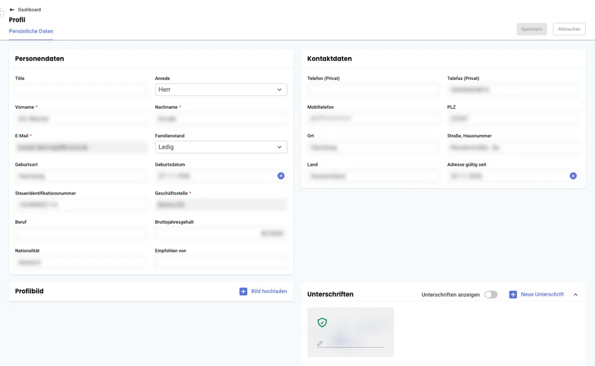Click the Unterschriften anzeigen label
This screenshot has width=595, height=366.
[451, 295]
